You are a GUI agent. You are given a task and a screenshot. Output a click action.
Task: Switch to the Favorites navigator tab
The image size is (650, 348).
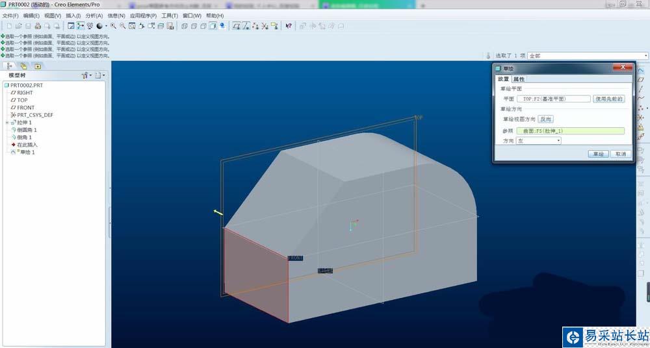(x=37, y=66)
